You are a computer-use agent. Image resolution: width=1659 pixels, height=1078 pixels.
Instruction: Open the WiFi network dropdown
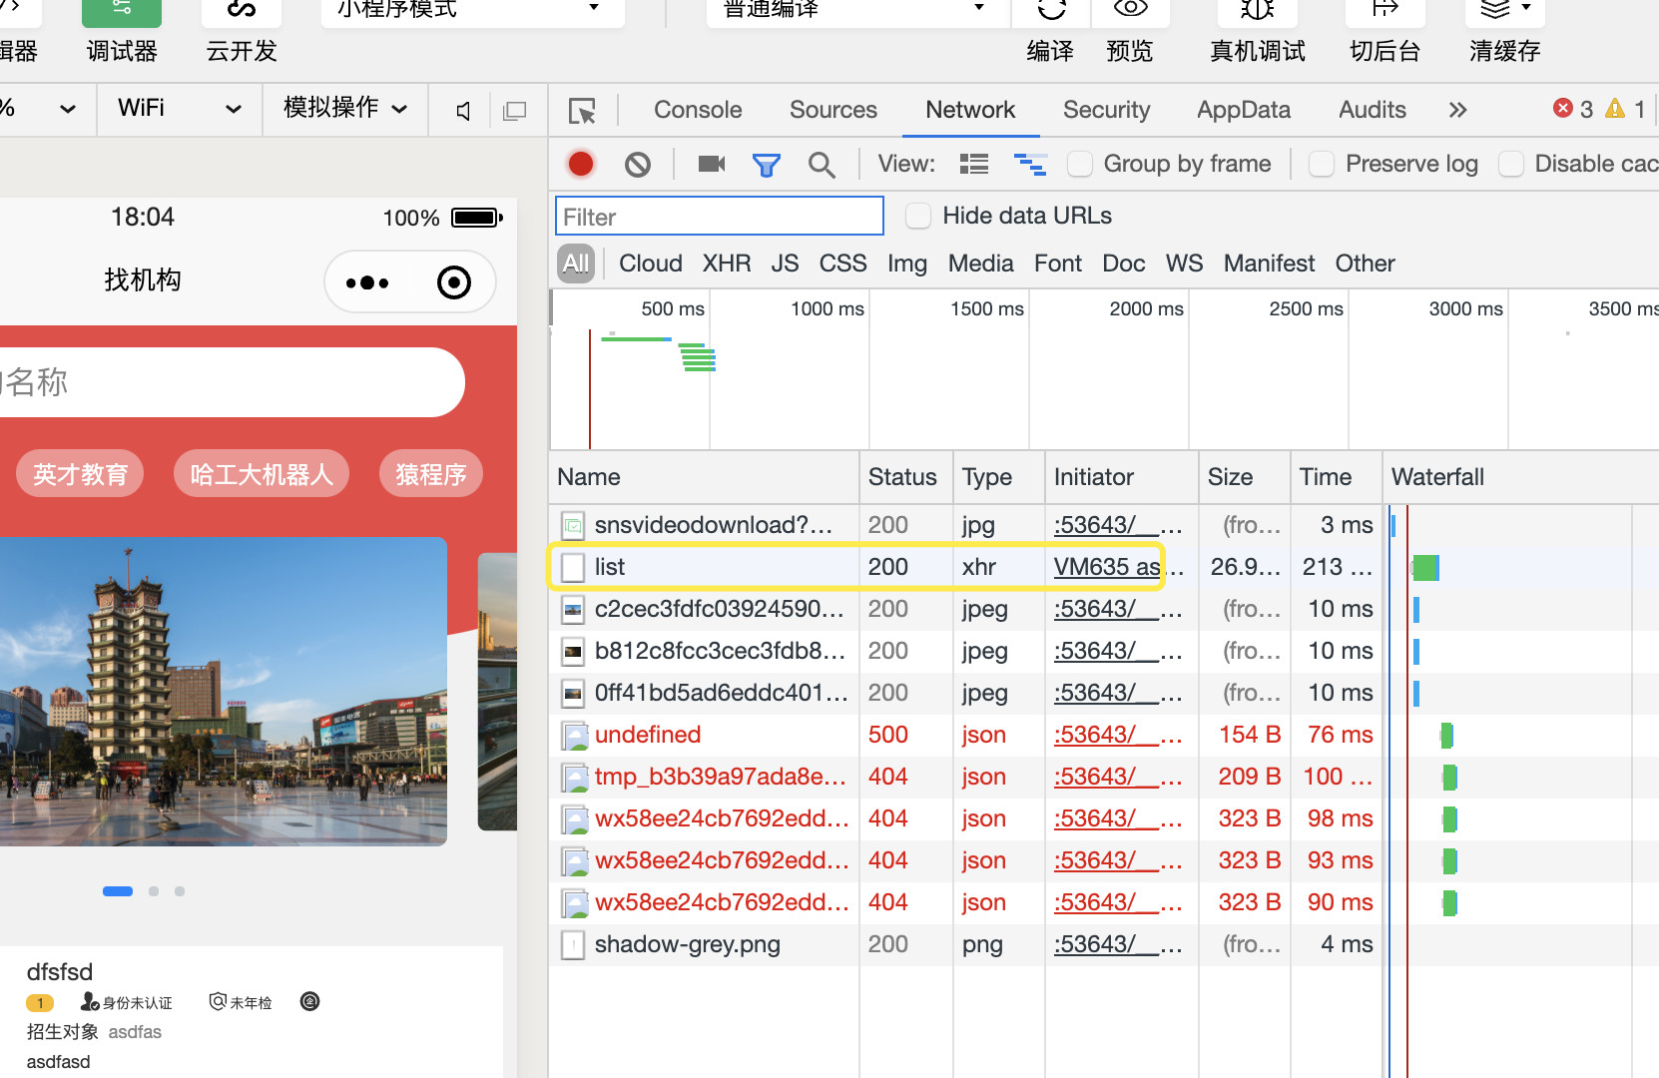pos(180,108)
